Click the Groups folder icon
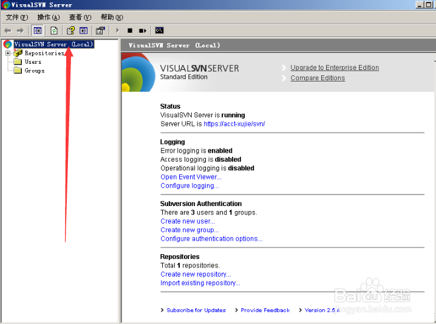This screenshot has width=436, height=324. coord(18,70)
